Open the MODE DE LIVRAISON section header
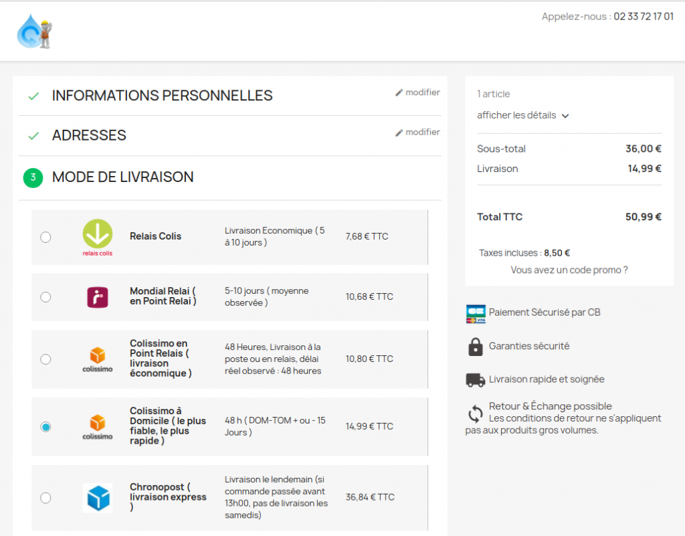 [122, 177]
